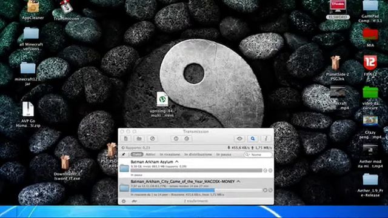Select AppCleaner desktop icon
The width and height of the screenshot is (388, 218).
pyautogui.click(x=33, y=10)
